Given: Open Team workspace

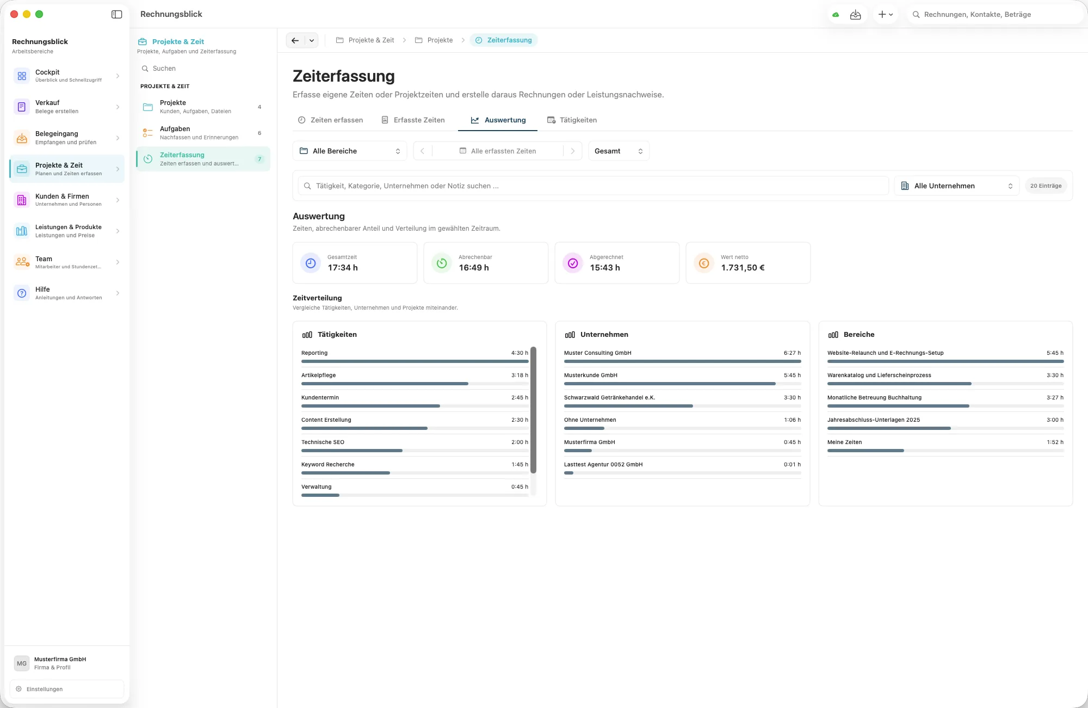Looking at the screenshot, I should (67, 262).
